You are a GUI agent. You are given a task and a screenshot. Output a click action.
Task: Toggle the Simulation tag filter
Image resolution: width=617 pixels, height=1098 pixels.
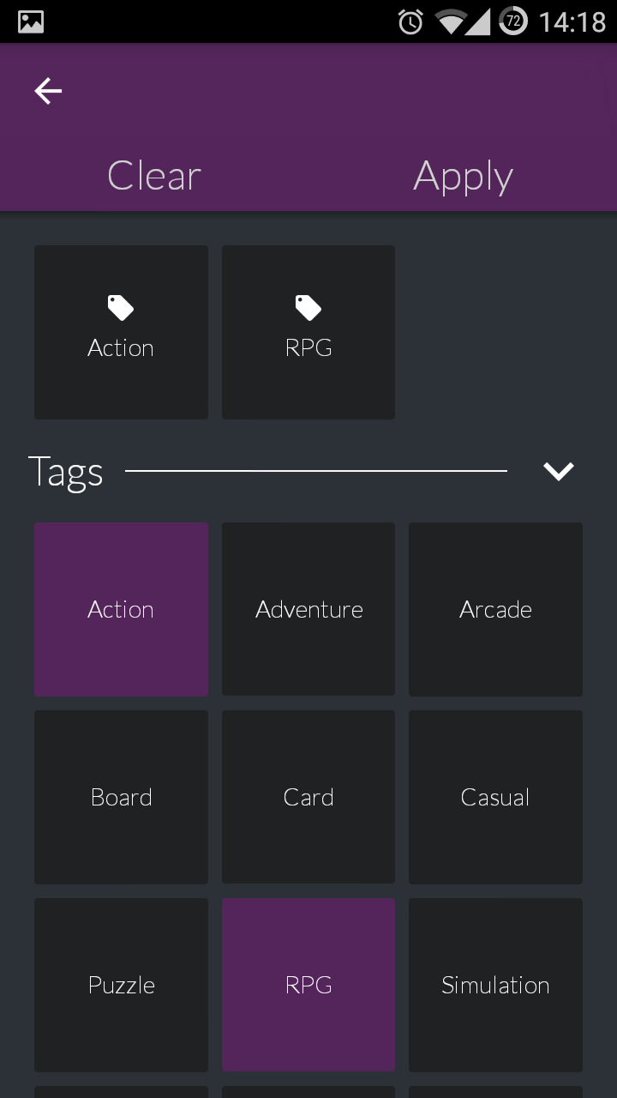point(495,985)
